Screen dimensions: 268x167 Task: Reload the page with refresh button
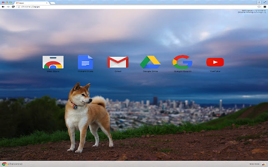(x=13, y=7)
